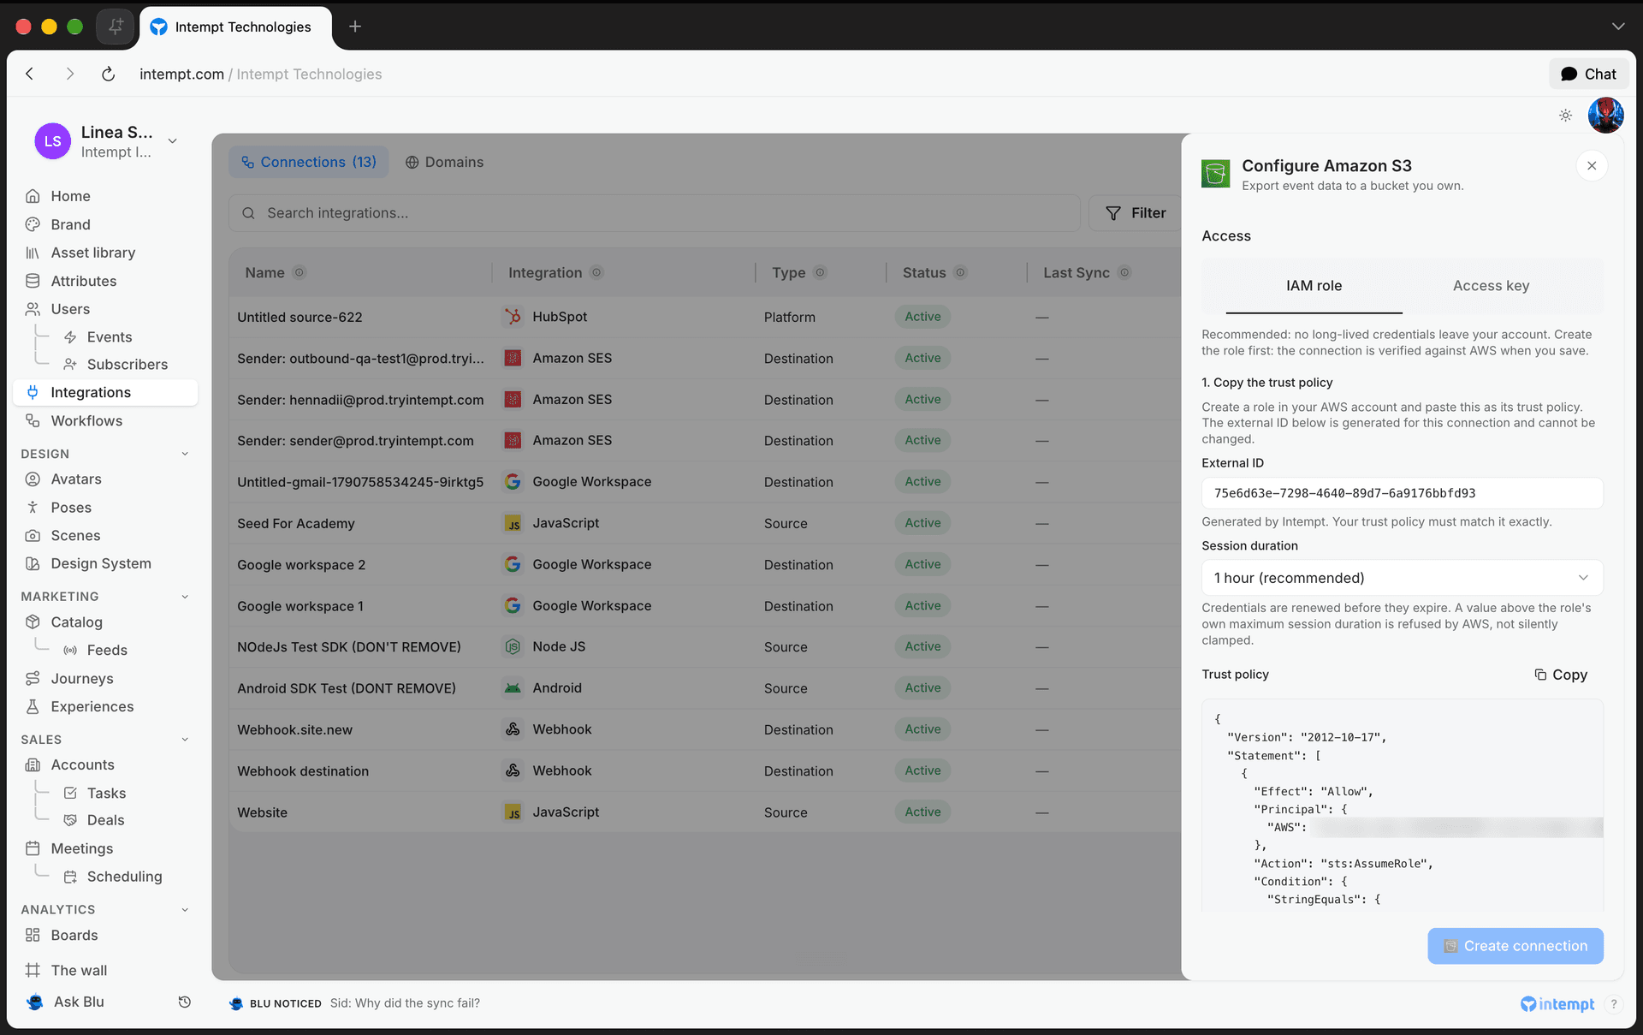This screenshot has width=1643, height=1035.
Task: Open the user profile avatar
Action: [1605, 116]
